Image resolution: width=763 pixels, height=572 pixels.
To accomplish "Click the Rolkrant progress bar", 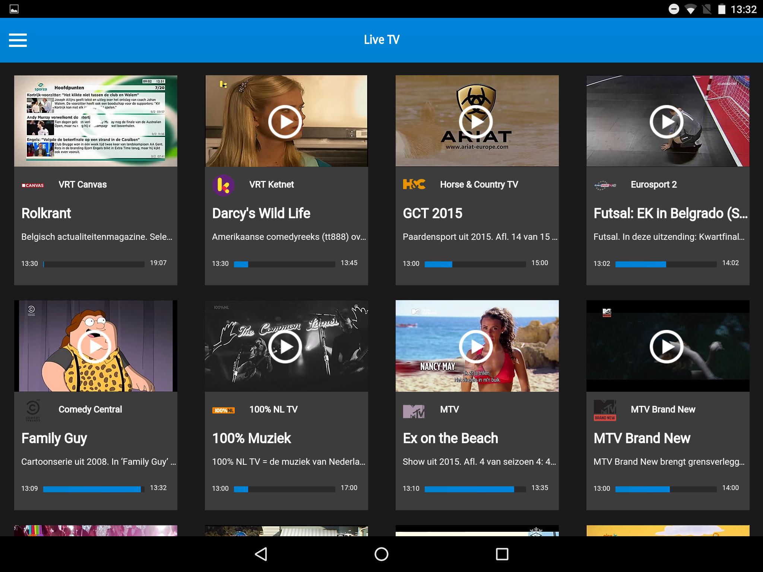I will (x=94, y=264).
